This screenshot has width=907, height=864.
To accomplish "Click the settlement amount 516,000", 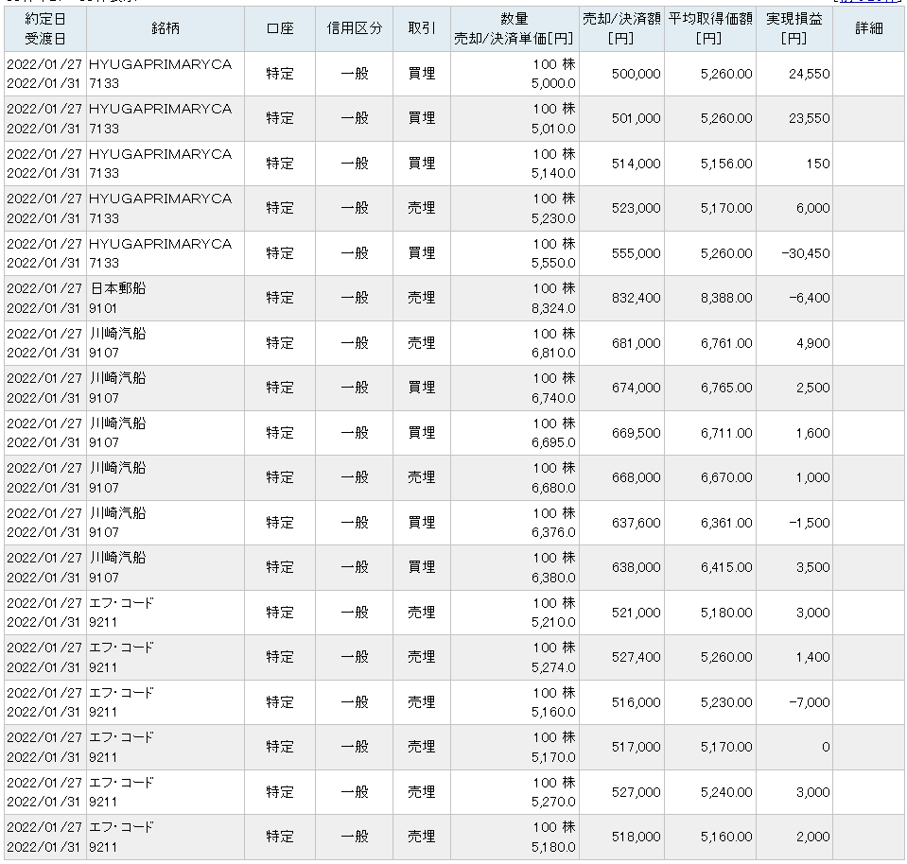I will pyautogui.click(x=636, y=702).
